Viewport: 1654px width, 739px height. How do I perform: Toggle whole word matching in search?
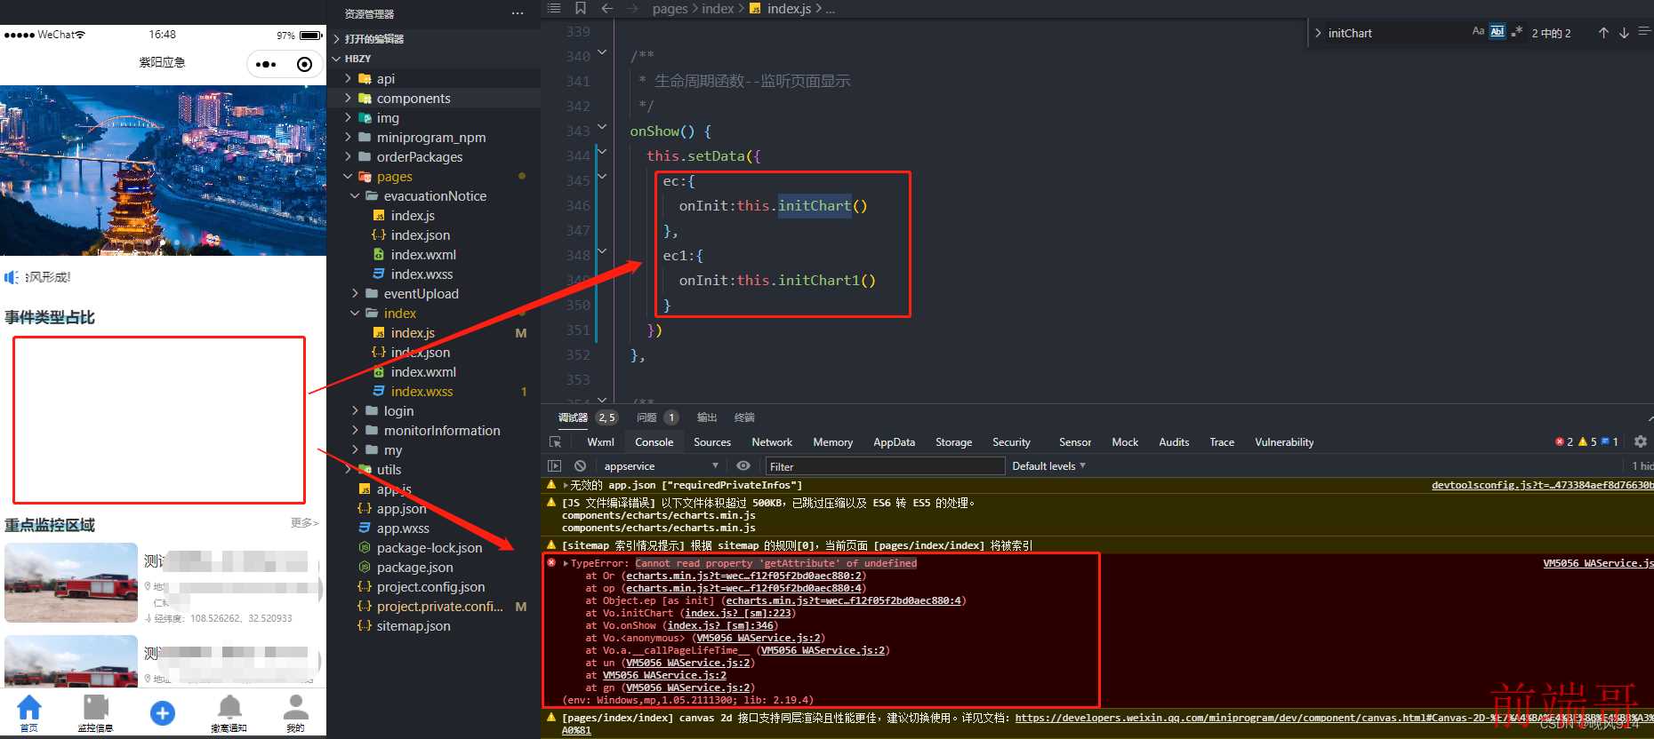click(1497, 31)
